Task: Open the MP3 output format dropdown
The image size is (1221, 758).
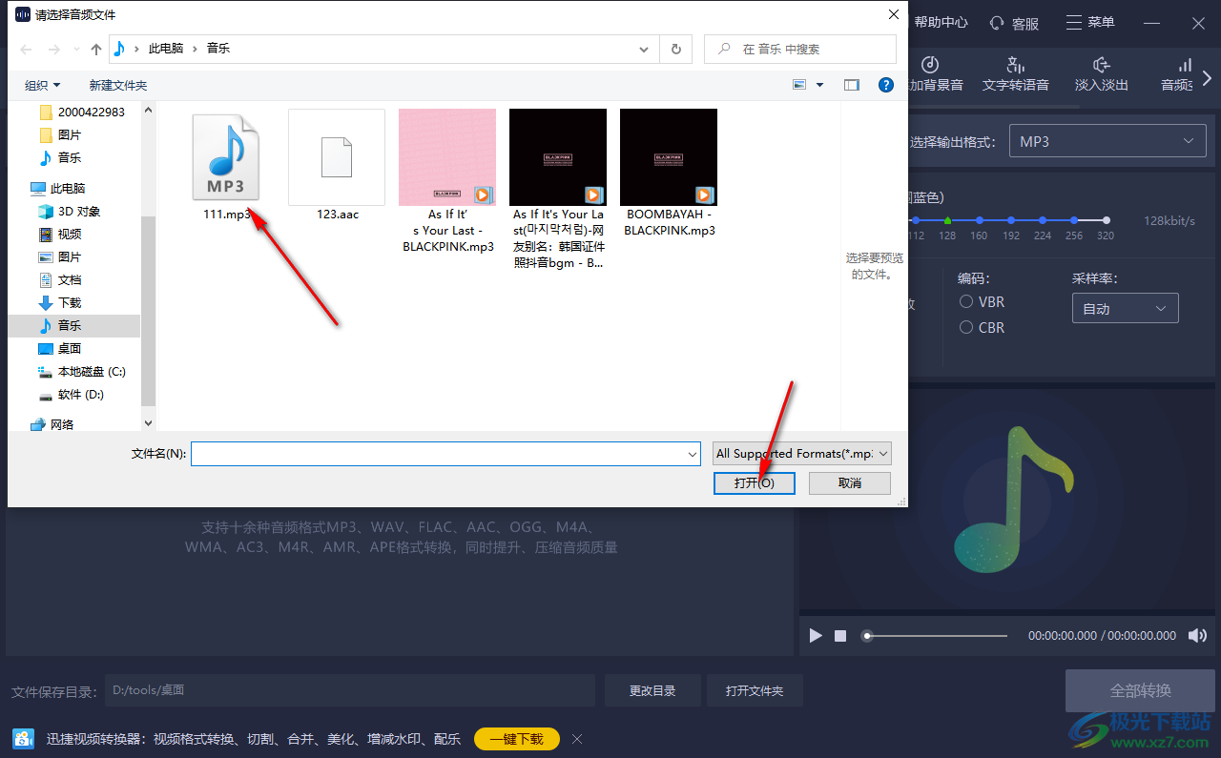Action: coord(1107,141)
